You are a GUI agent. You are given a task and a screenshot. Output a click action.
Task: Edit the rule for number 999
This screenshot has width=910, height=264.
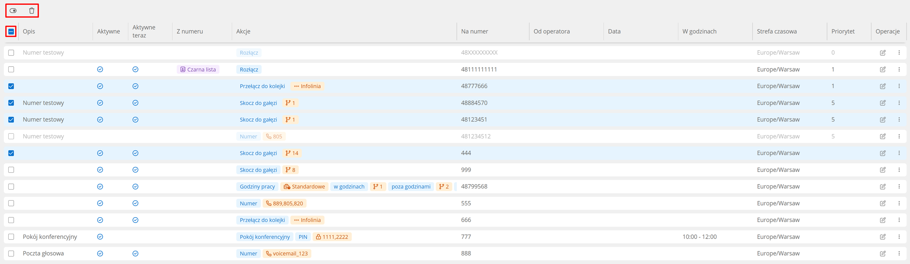click(883, 170)
